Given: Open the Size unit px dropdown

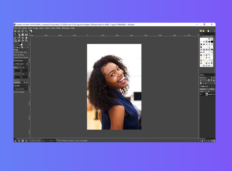Looking at the screenshot, I should [x=25, y=74].
